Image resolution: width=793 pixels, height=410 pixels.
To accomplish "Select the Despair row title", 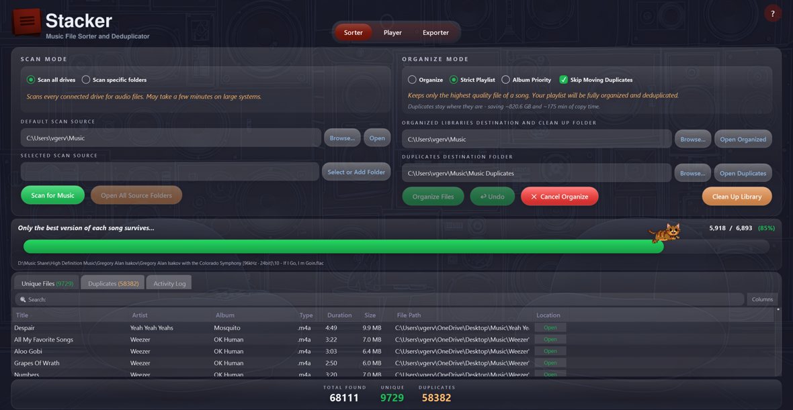I will (x=24, y=327).
